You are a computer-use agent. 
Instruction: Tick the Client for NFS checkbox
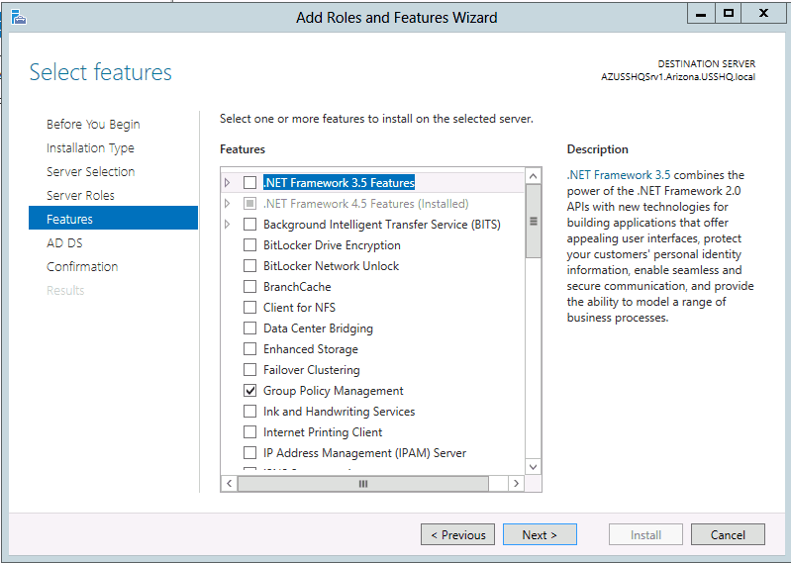249,308
